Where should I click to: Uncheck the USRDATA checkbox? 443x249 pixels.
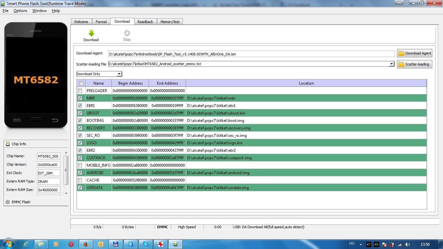(x=80, y=188)
